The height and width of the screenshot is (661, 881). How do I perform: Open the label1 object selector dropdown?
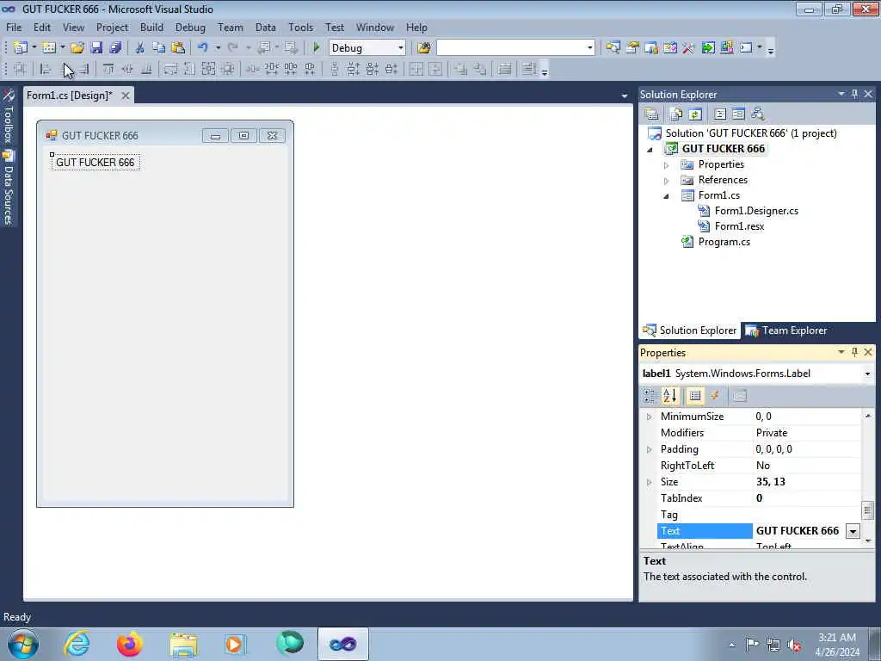point(867,374)
